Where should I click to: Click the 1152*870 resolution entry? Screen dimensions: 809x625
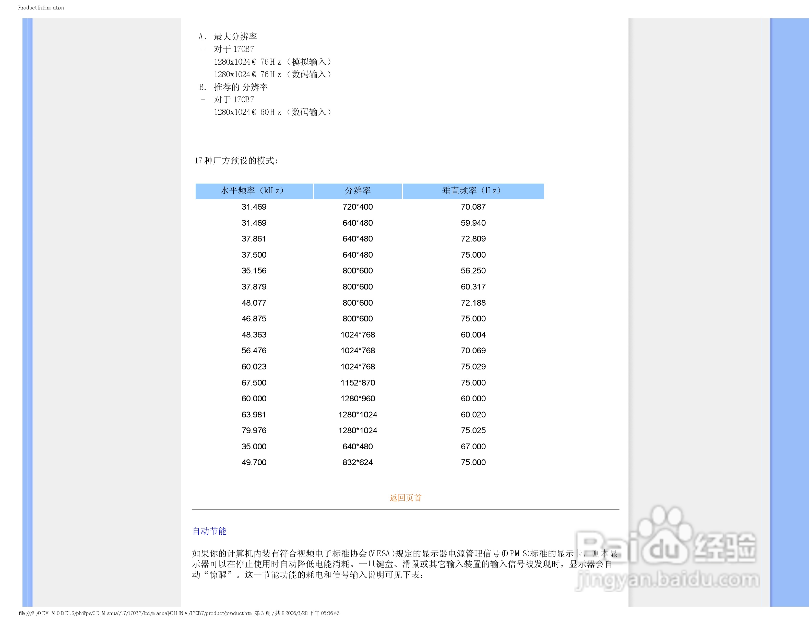(358, 382)
